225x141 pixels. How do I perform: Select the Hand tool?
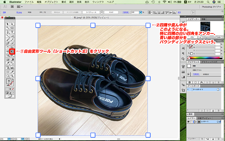pos(8,76)
